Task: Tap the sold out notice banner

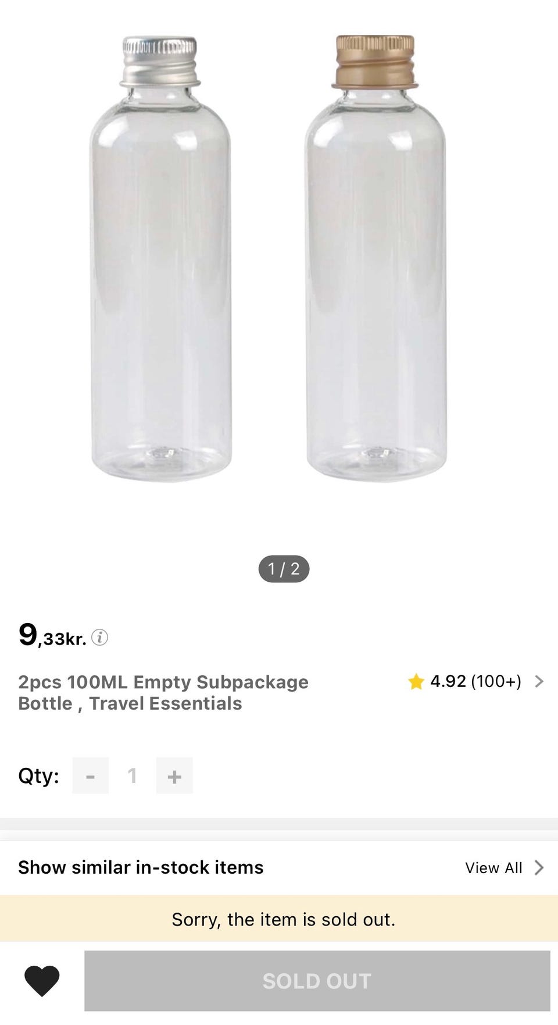Action: click(x=283, y=919)
